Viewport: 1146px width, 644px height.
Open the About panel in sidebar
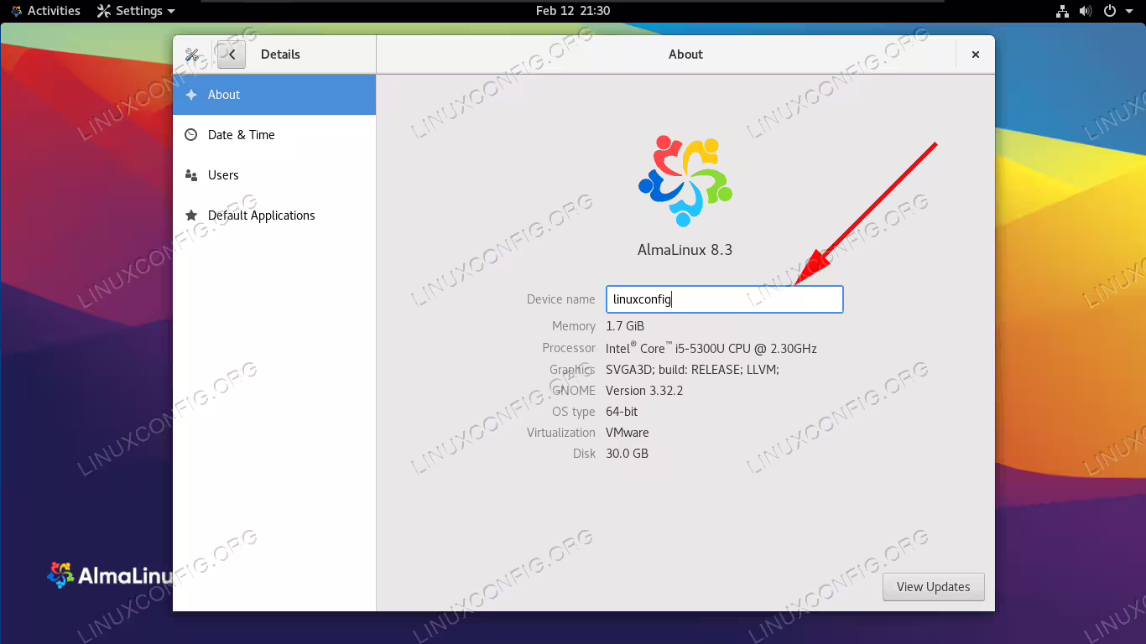(x=274, y=95)
